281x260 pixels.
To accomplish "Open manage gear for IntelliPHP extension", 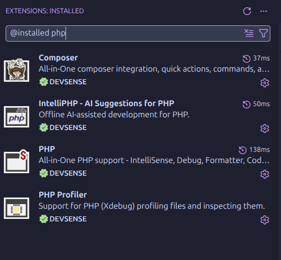I will pyautogui.click(x=265, y=128).
